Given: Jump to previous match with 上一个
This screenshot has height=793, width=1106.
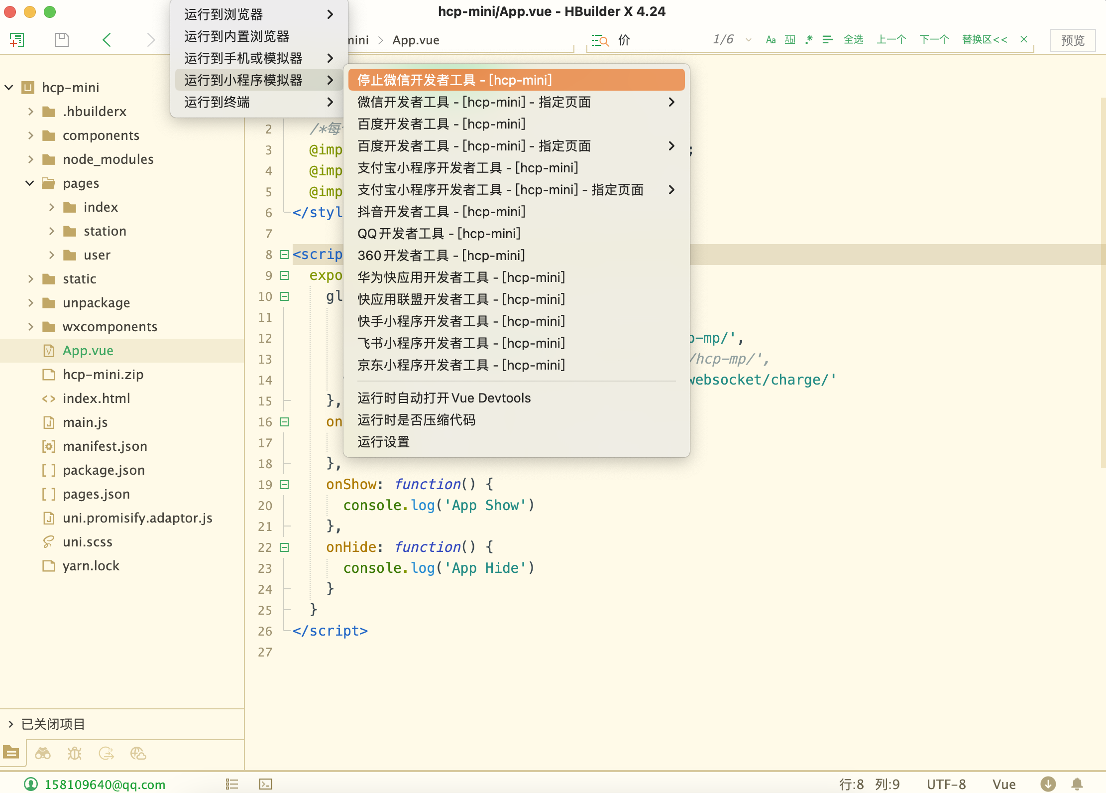Looking at the screenshot, I should click(x=891, y=39).
